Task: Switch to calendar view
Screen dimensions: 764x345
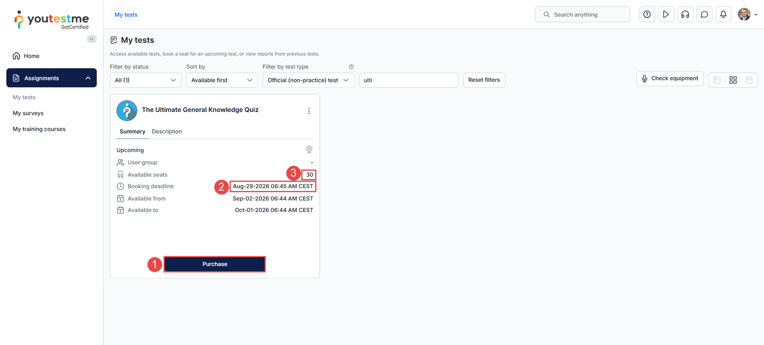Action: 749,80
